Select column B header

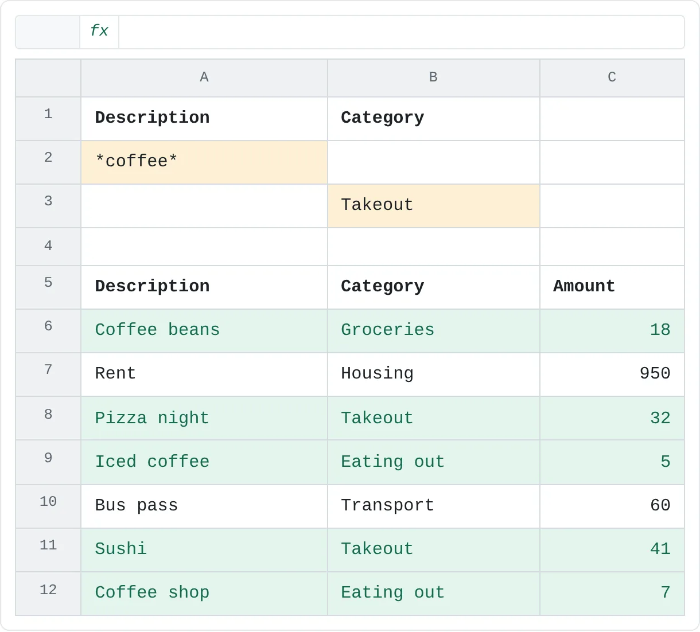434,78
